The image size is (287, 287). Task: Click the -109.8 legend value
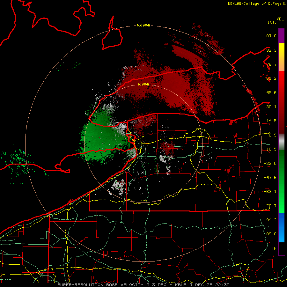pos(269,234)
